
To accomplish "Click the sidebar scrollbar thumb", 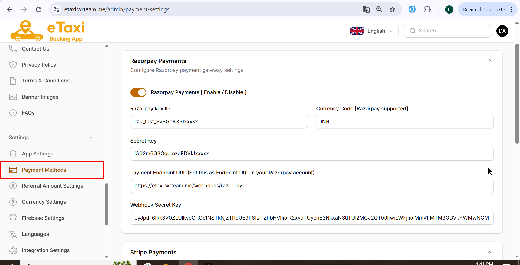I will 106,204.
